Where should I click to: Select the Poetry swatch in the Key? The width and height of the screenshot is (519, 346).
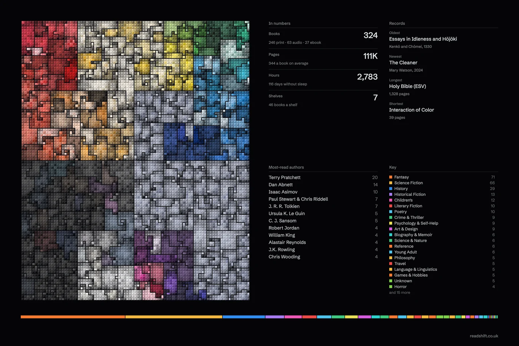[391, 212]
